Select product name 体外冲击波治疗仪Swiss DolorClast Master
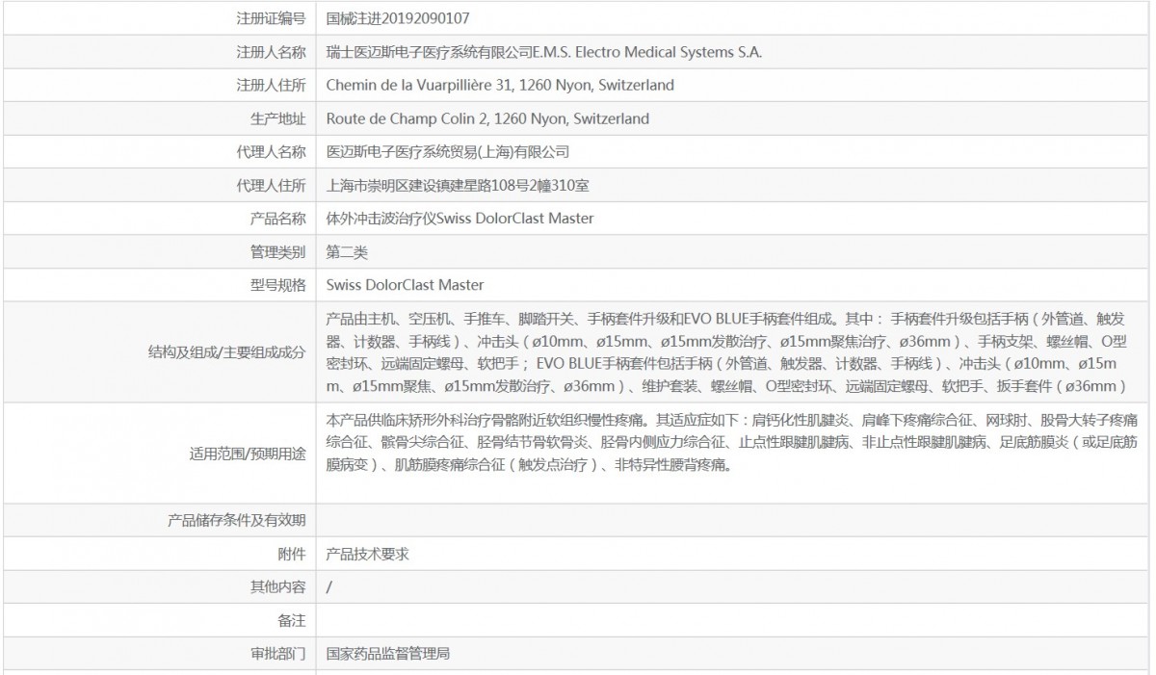Screen dimensions: 1156x675 (460, 219)
